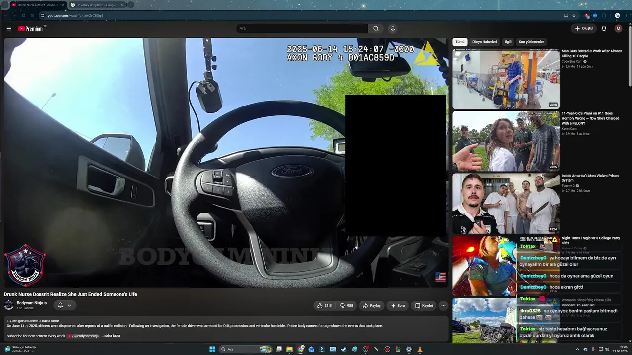Select the Son yüklenenler filter chip
Viewport: 632px width, 355px height.
coord(531,42)
